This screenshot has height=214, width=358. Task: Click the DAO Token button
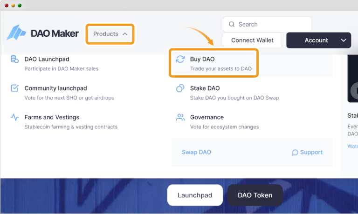pyautogui.click(x=255, y=195)
